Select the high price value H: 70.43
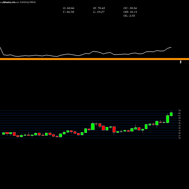This screenshot has height=189, width=189. coord(99,8)
